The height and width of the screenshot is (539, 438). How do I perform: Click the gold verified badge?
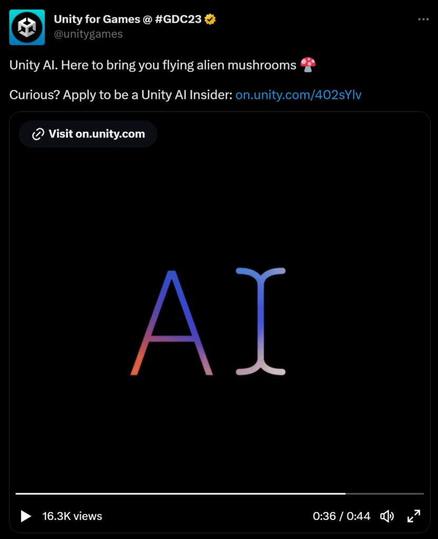(x=210, y=19)
